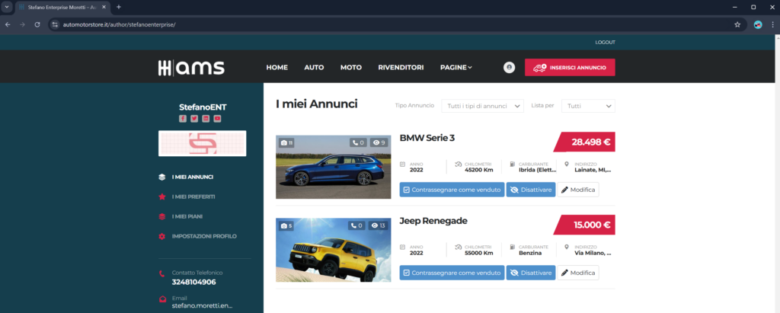780x313 pixels.
Task: Click the views counter on BMW listing
Action: (x=379, y=143)
